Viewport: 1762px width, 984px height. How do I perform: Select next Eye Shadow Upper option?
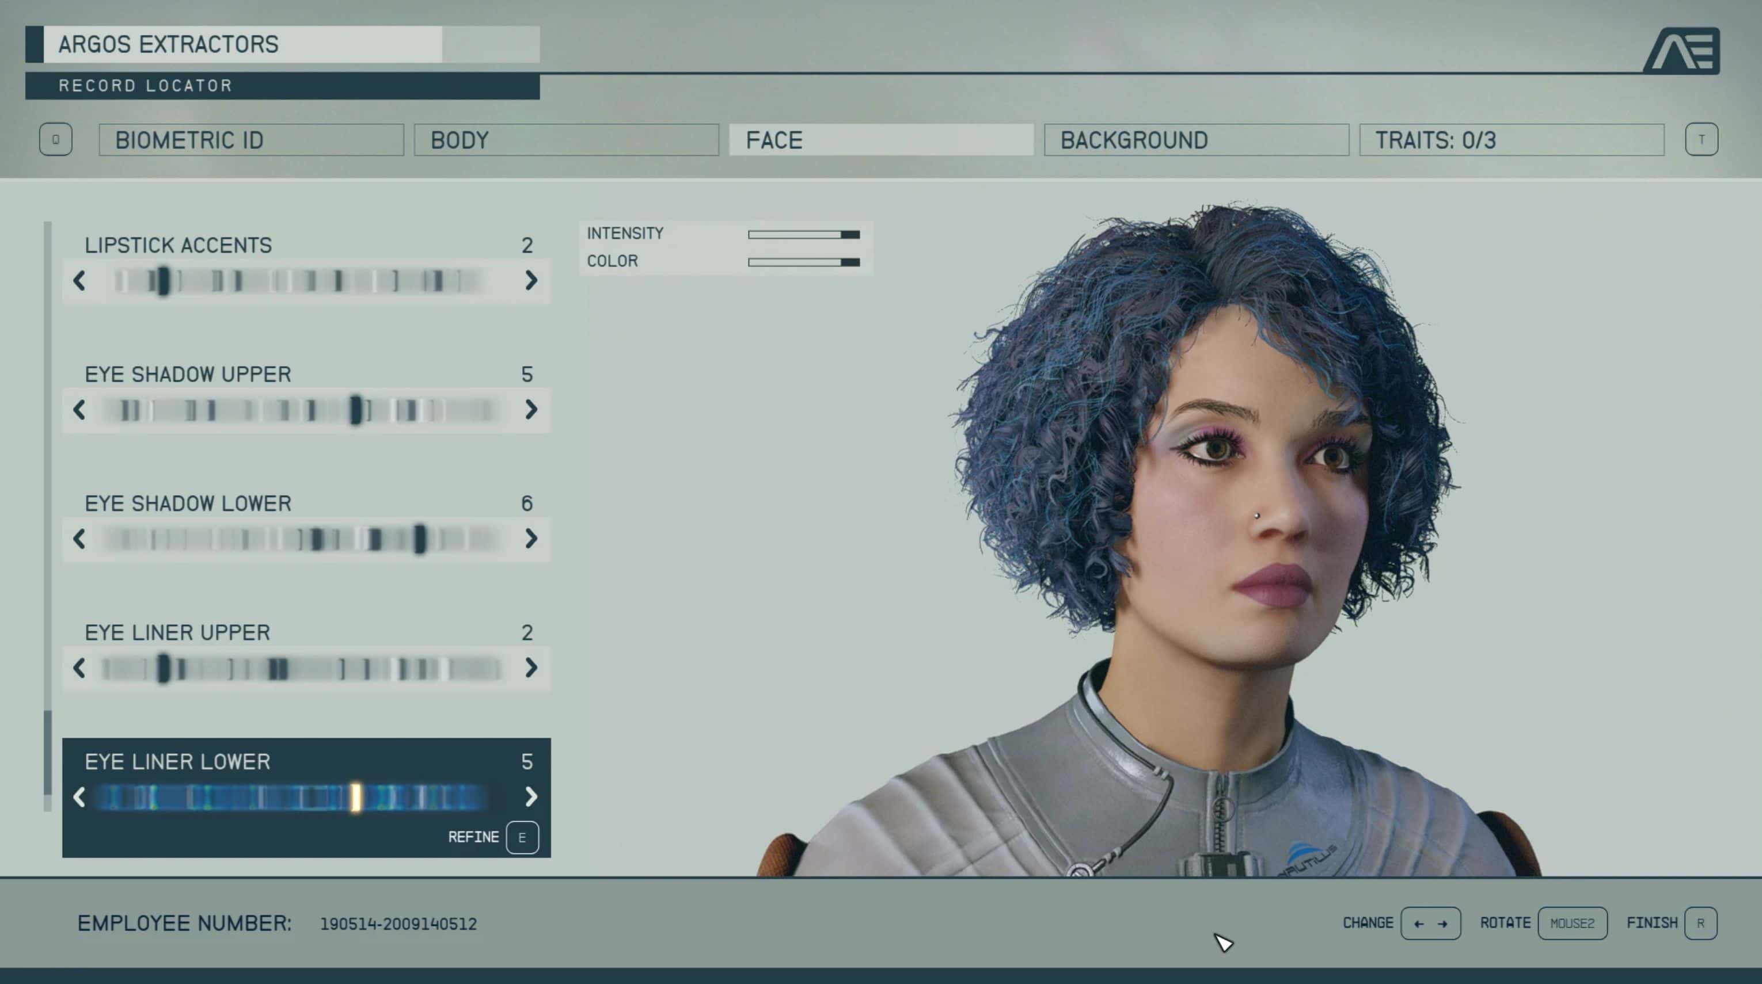click(531, 409)
